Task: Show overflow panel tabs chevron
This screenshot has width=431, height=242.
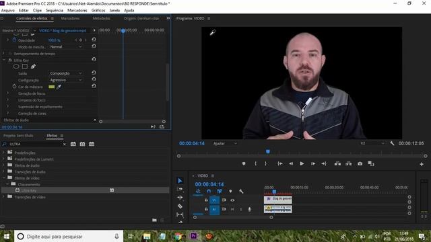Action: coord(168,18)
